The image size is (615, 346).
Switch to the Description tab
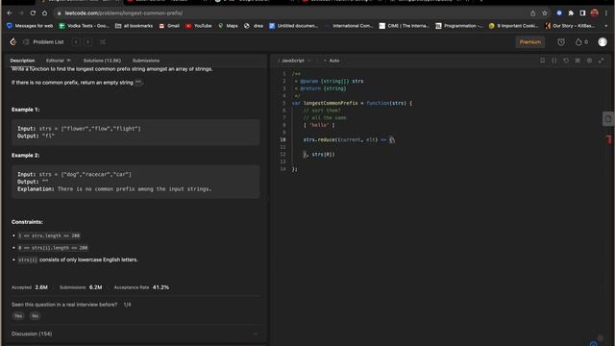tap(22, 61)
